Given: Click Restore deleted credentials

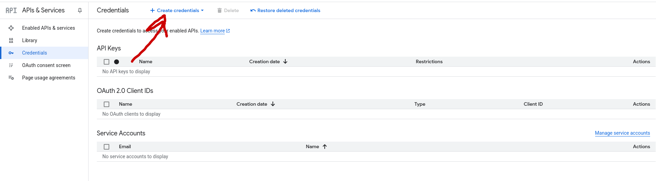Looking at the screenshot, I should coord(285,10).
